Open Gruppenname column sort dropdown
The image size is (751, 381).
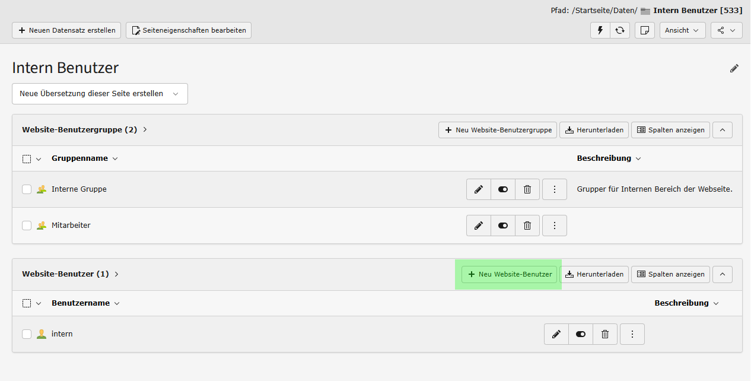pyautogui.click(x=85, y=158)
